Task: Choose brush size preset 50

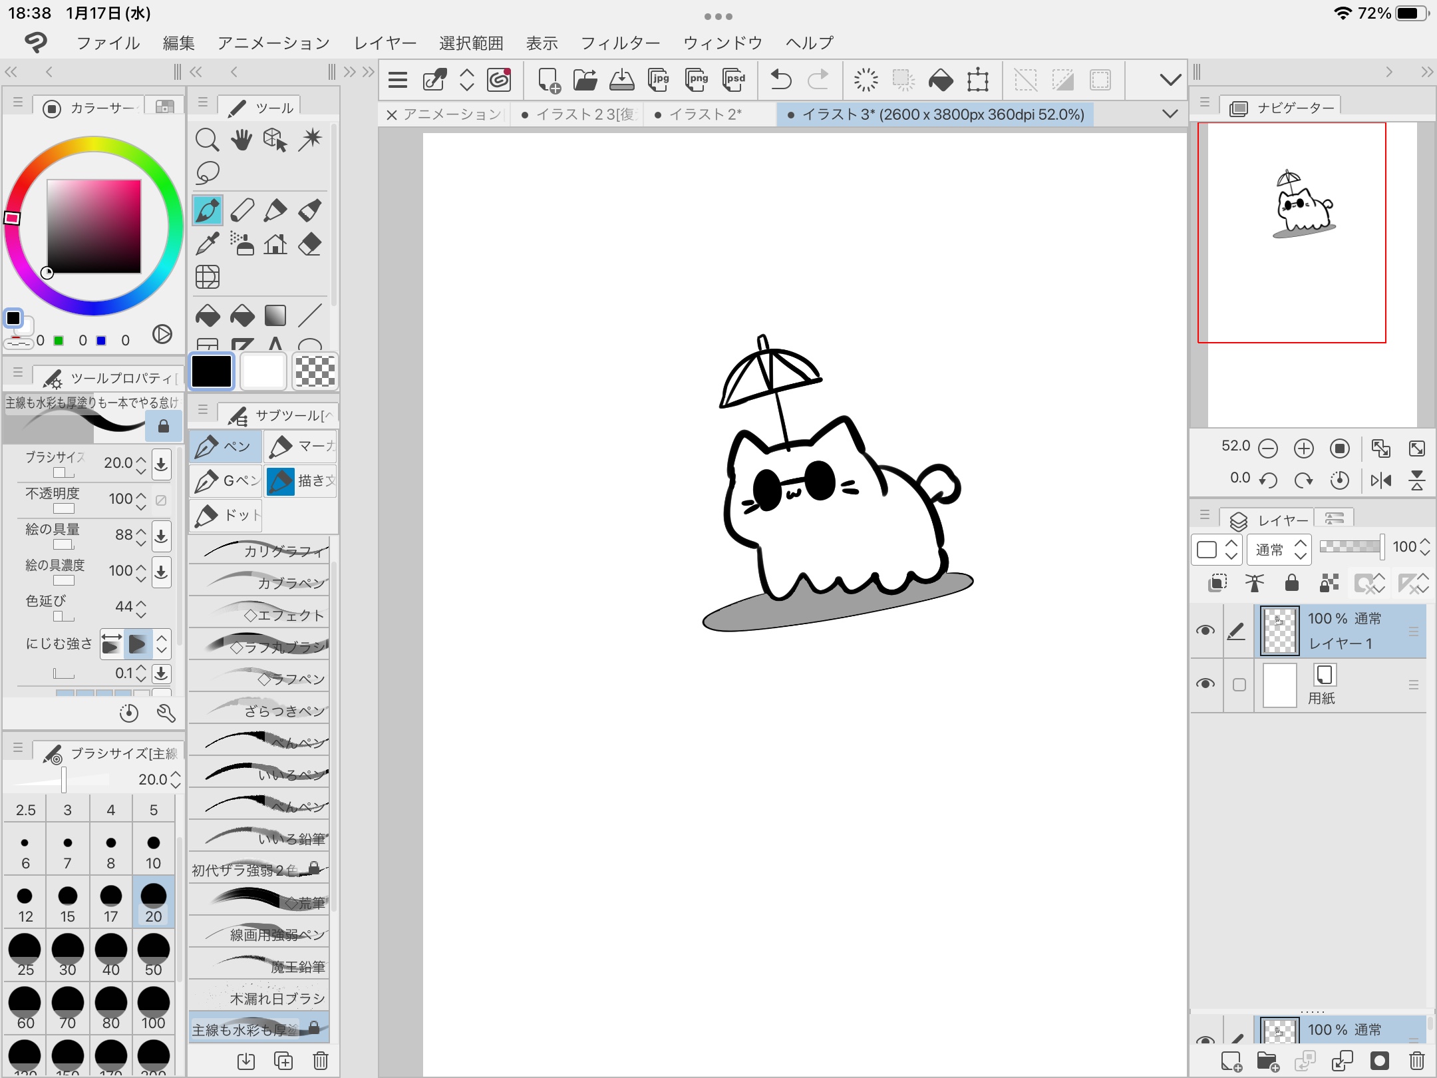Action: 154,955
